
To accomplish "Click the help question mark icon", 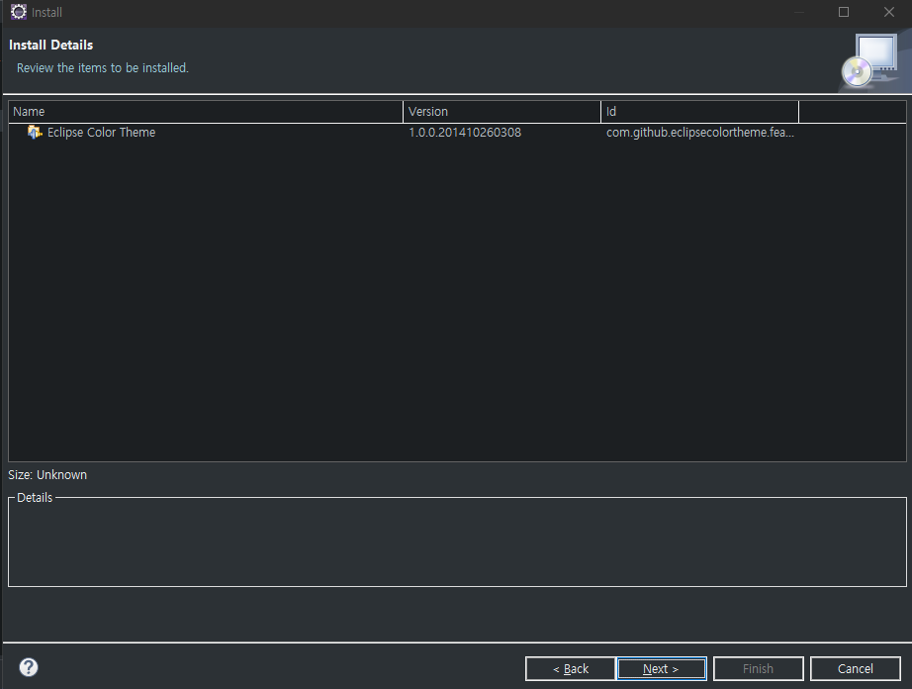I will coord(29,667).
